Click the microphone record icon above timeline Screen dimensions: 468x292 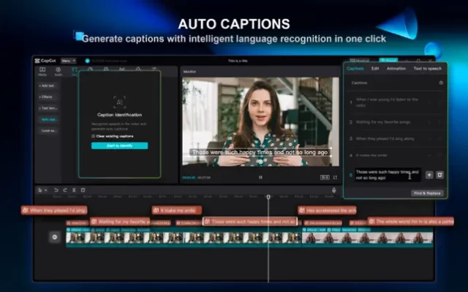(334, 191)
